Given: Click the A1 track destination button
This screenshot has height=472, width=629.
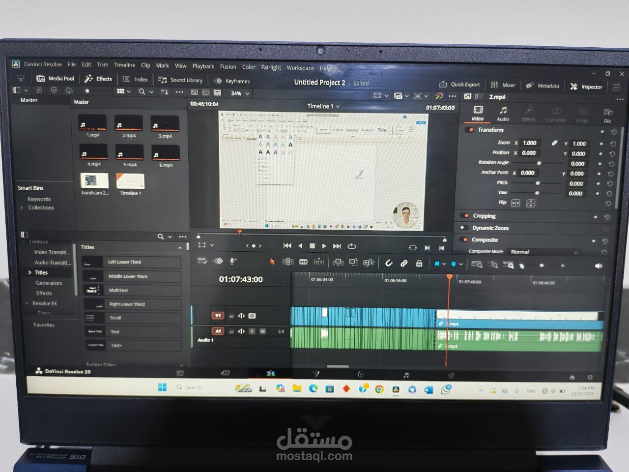Looking at the screenshot, I should [218, 331].
